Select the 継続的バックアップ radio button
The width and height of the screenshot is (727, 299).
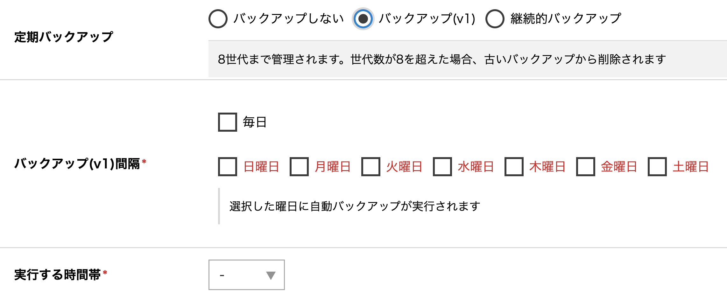click(495, 19)
